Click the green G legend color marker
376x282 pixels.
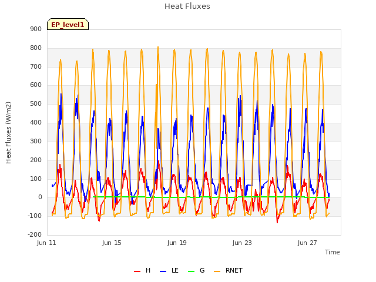click(191, 271)
